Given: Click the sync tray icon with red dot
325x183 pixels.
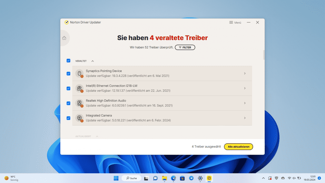Looking at the screenshot, I should [x=270, y=178].
